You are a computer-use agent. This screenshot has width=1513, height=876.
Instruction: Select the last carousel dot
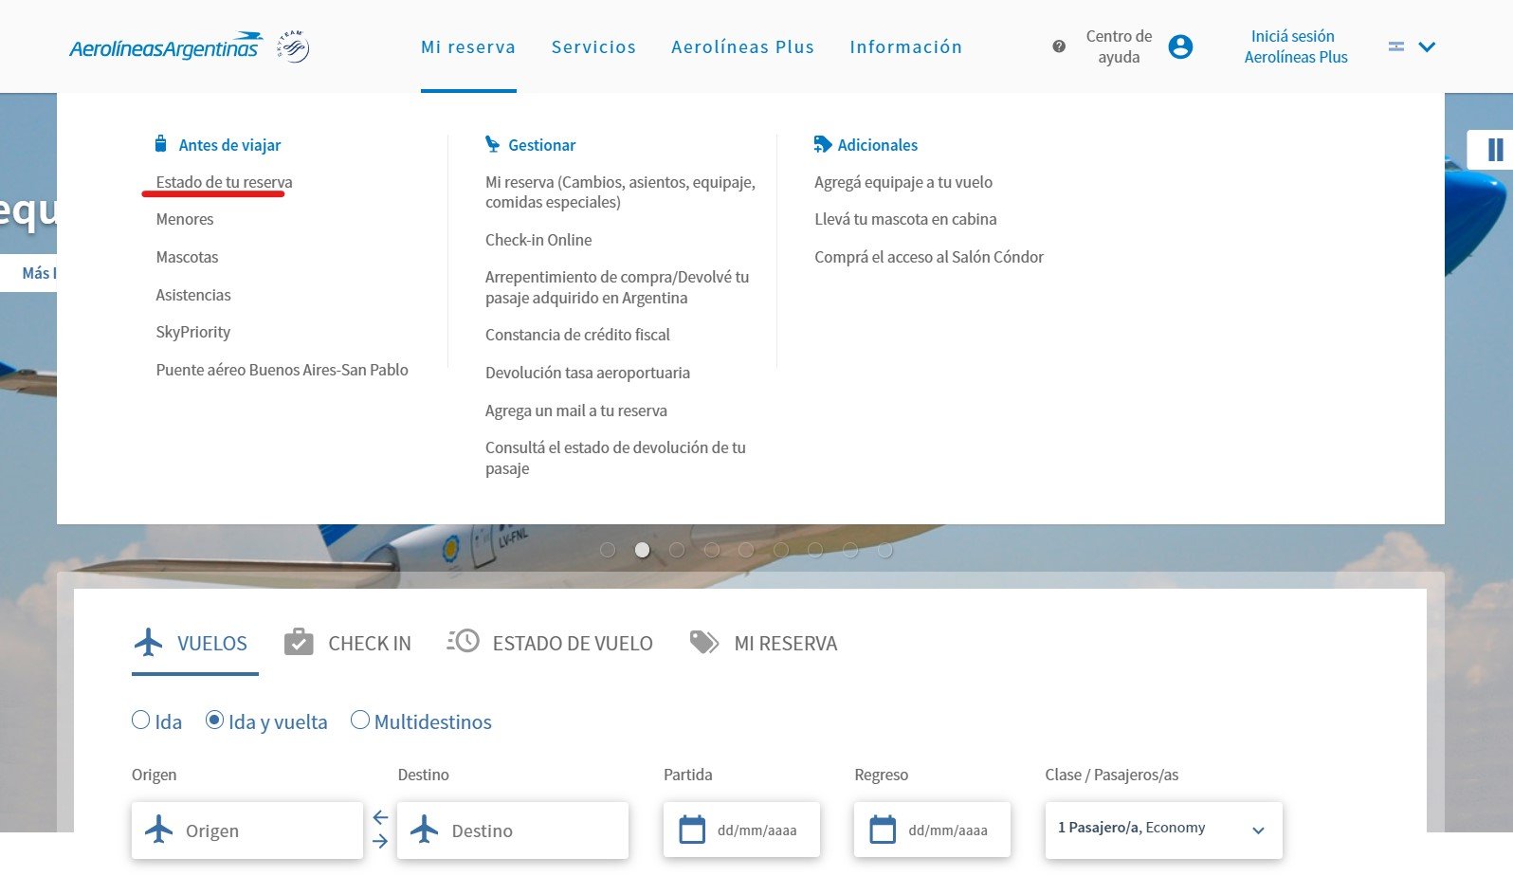[884, 550]
